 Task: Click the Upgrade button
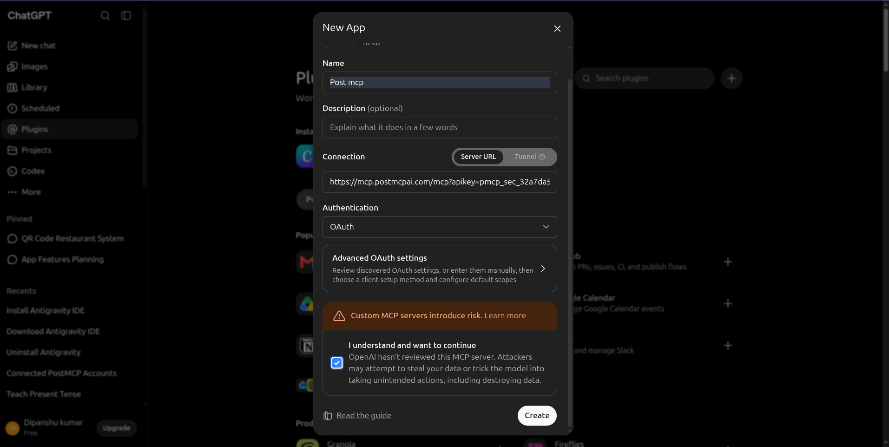pyautogui.click(x=117, y=428)
